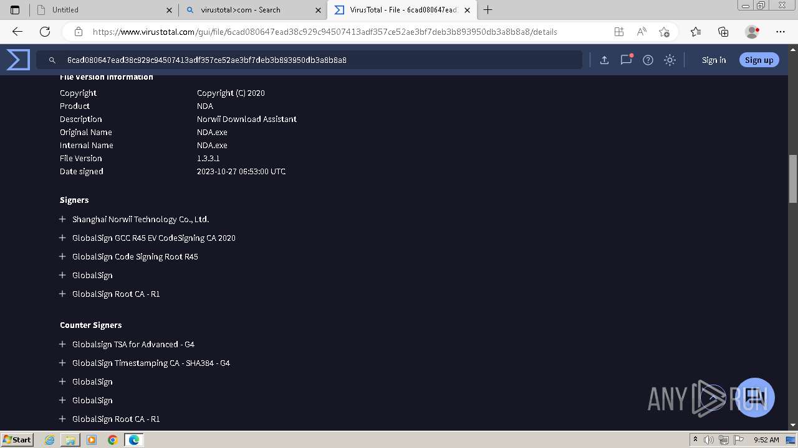Expand GlobalSign Code Signing Root R45 signer

pos(62,256)
